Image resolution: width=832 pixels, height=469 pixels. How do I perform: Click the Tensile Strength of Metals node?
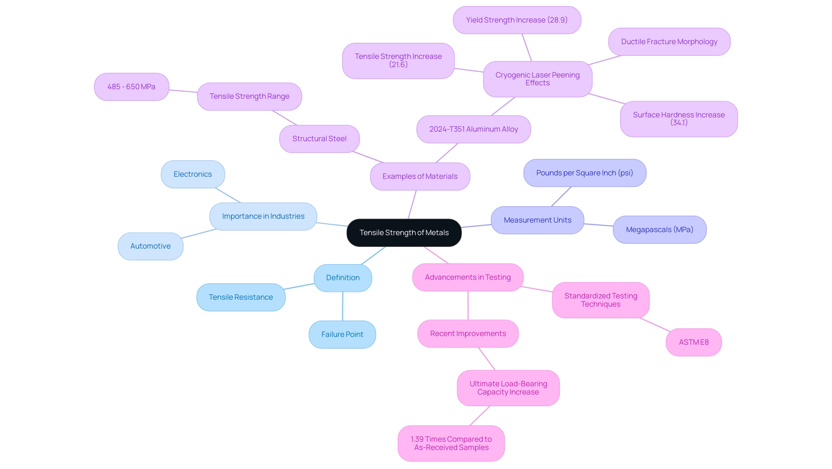click(403, 233)
